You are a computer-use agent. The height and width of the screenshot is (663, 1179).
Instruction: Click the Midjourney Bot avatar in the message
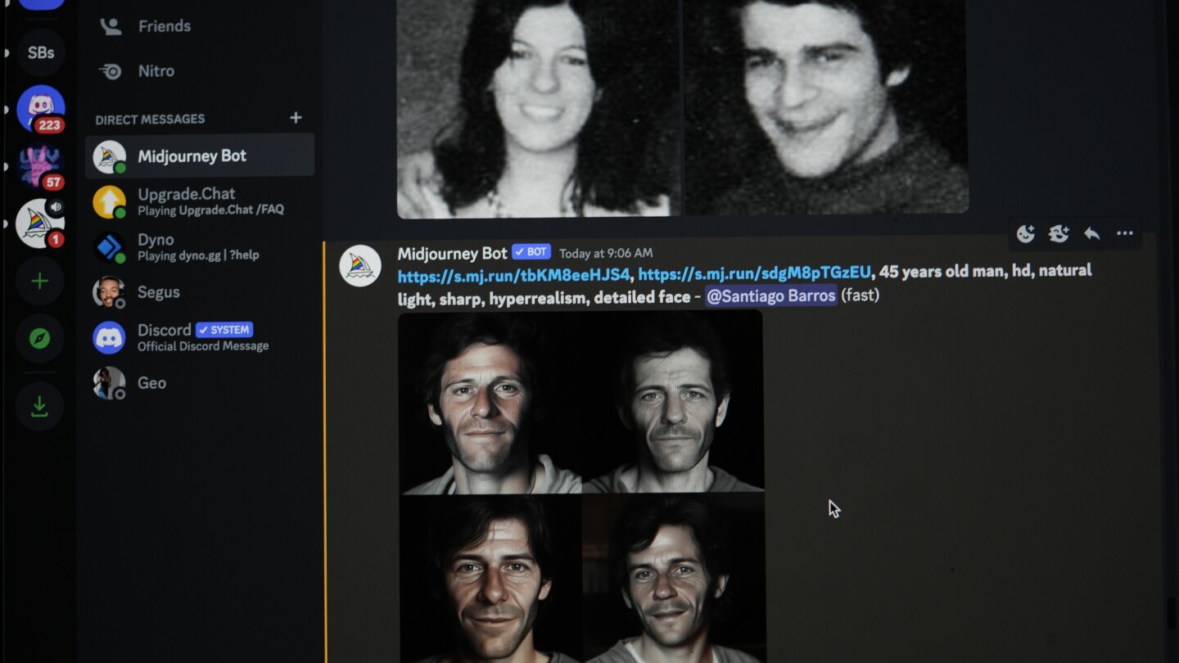(360, 265)
